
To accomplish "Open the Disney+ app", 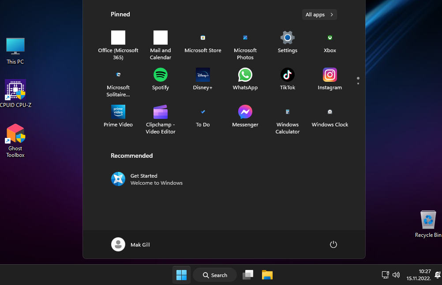I will coord(202,79).
